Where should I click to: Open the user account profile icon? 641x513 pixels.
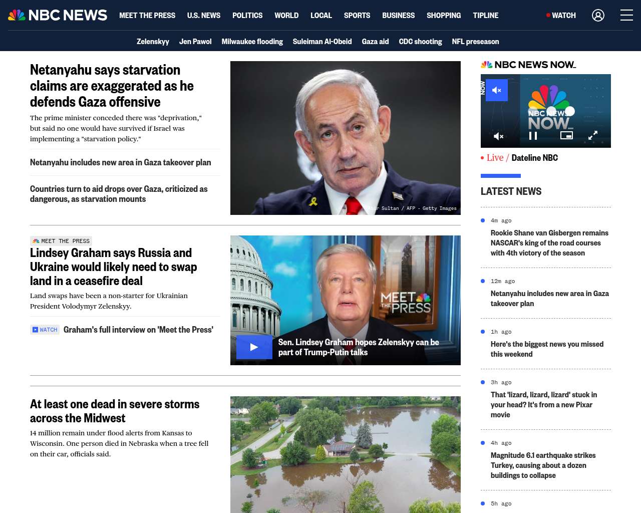pos(598,16)
